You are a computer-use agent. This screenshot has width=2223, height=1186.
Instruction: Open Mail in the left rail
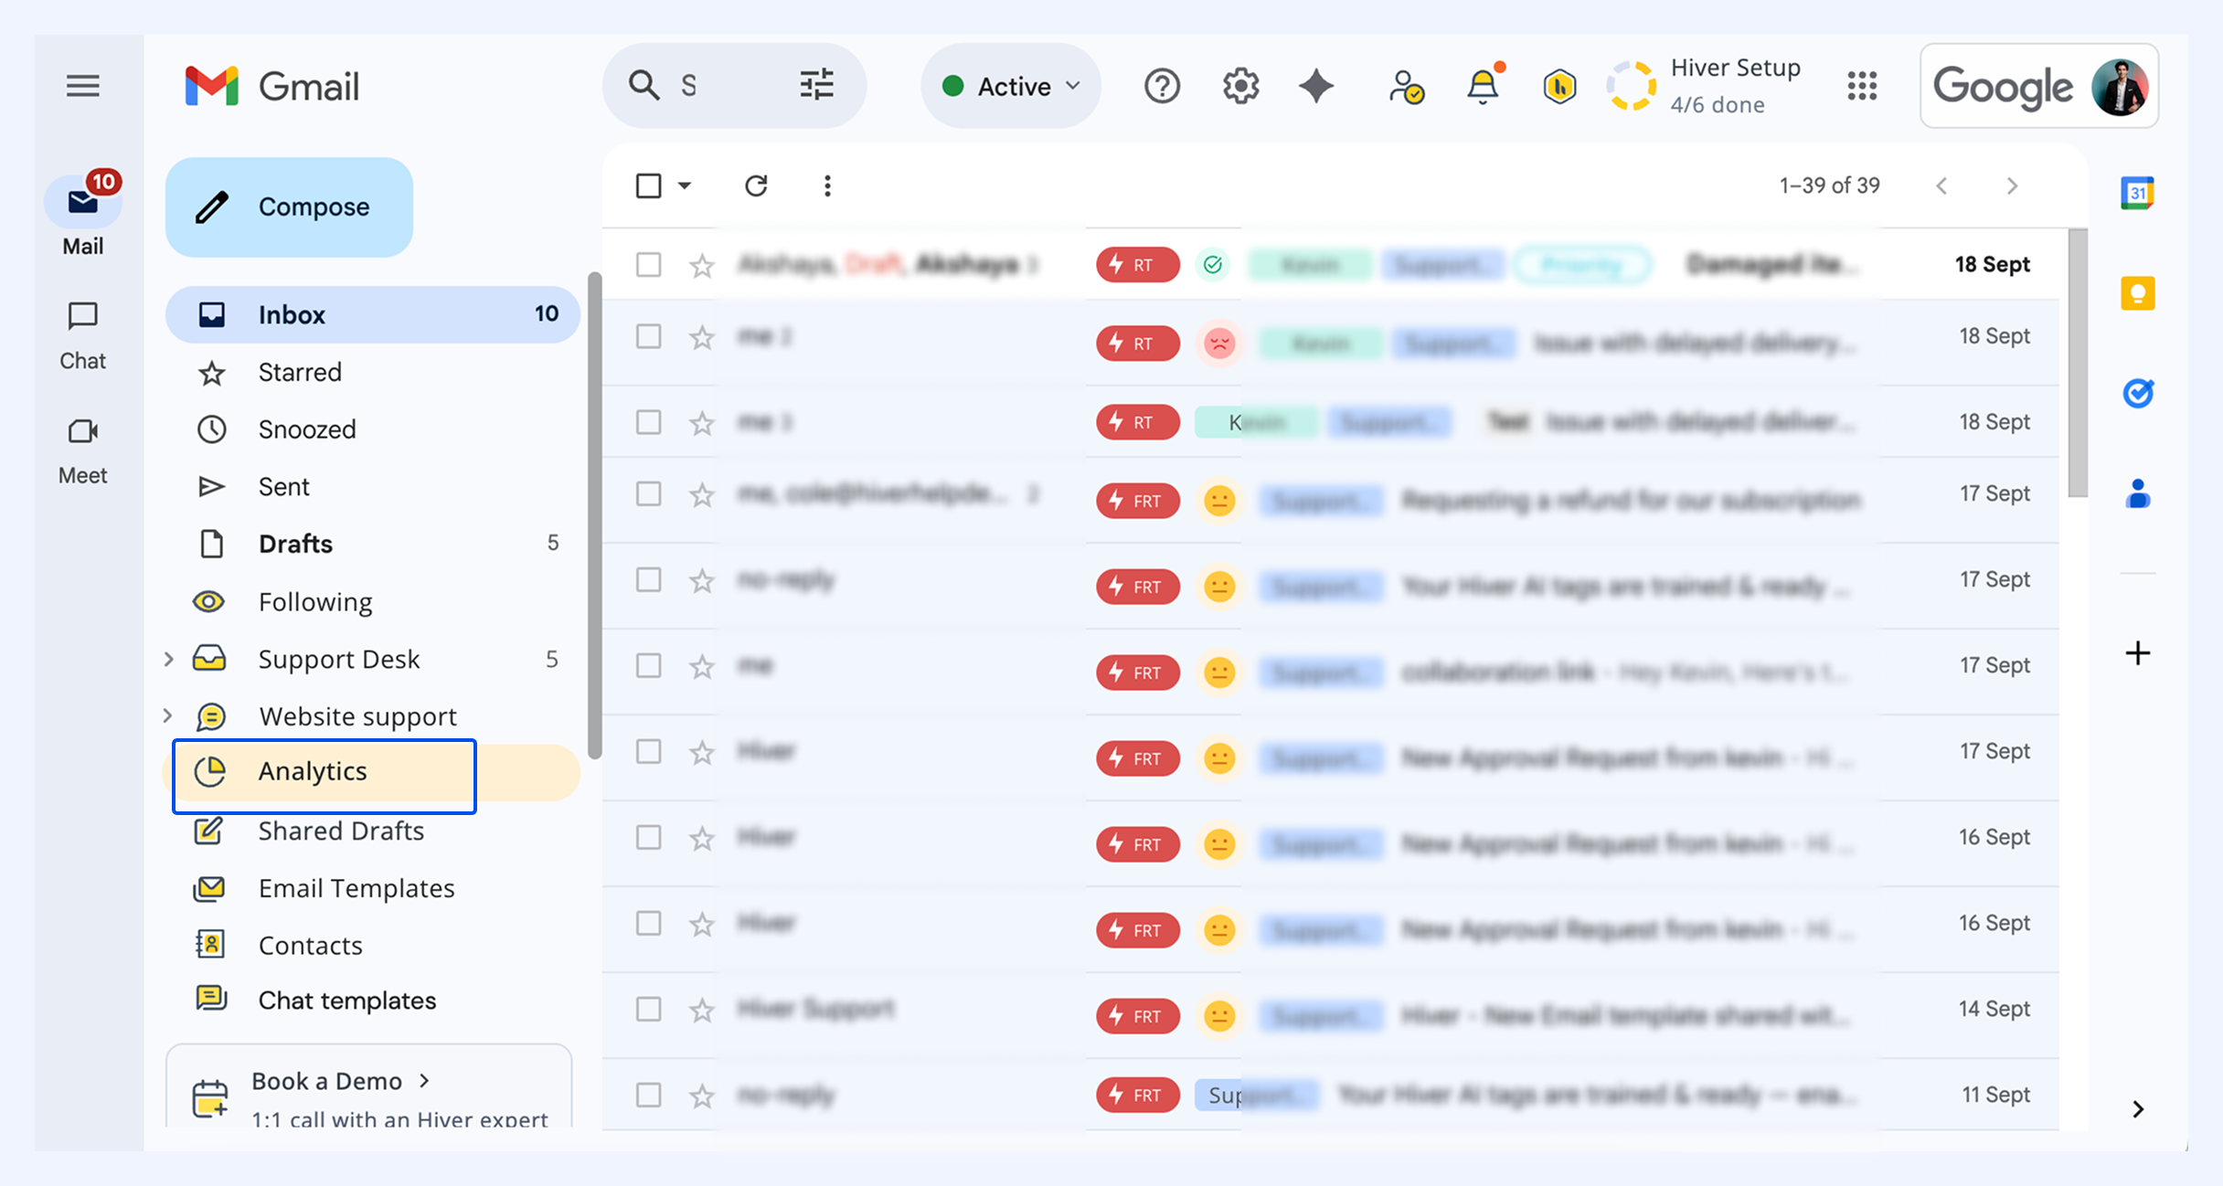coord(83,213)
